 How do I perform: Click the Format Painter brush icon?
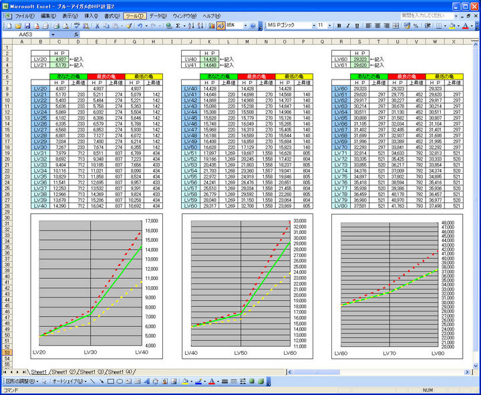point(129,26)
